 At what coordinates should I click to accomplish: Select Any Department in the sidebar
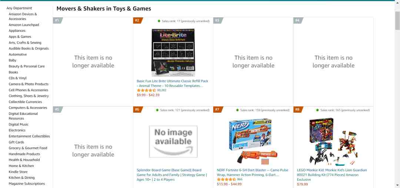[19, 8]
